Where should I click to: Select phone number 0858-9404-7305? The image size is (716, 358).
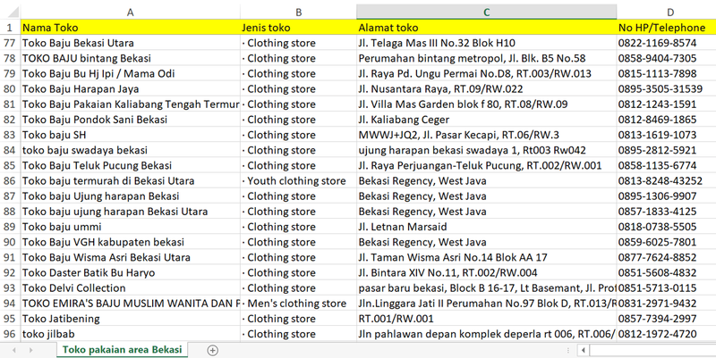[x=666, y=58]
